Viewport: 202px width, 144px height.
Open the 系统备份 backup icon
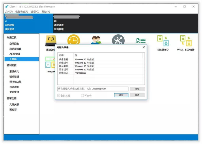click(51, 41)
